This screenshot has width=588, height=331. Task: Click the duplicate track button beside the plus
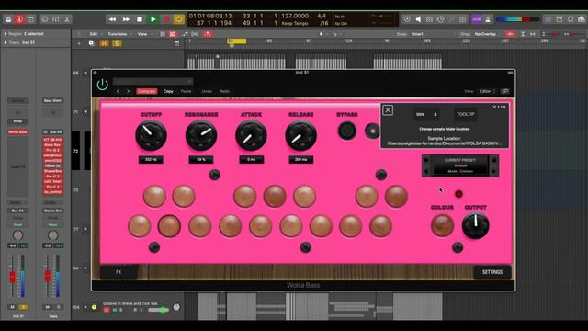click(x=91, y=43)
